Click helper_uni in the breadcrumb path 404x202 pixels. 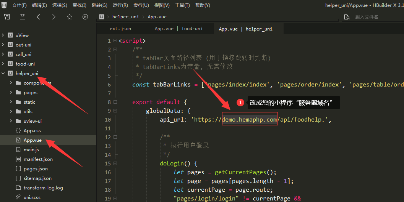[x=125, y=17]
